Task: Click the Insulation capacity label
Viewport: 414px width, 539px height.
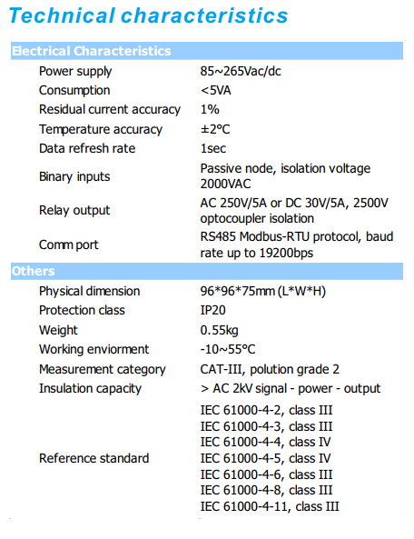Action: point(90,388)
